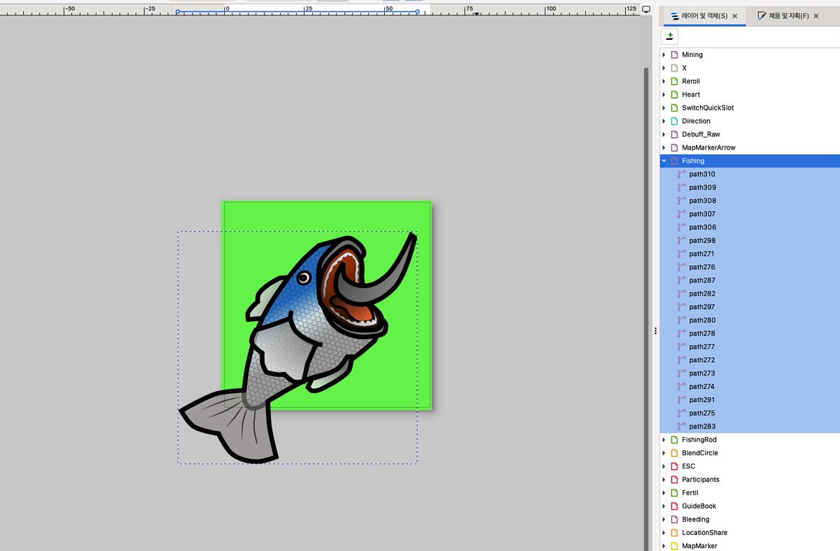The image size is (840, 551).
Task: Click the Heart layer's page icon
Action: [674, 94]
